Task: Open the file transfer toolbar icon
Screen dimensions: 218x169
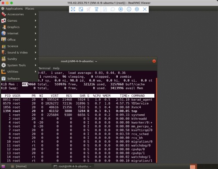Action: (x=105, y=9)
